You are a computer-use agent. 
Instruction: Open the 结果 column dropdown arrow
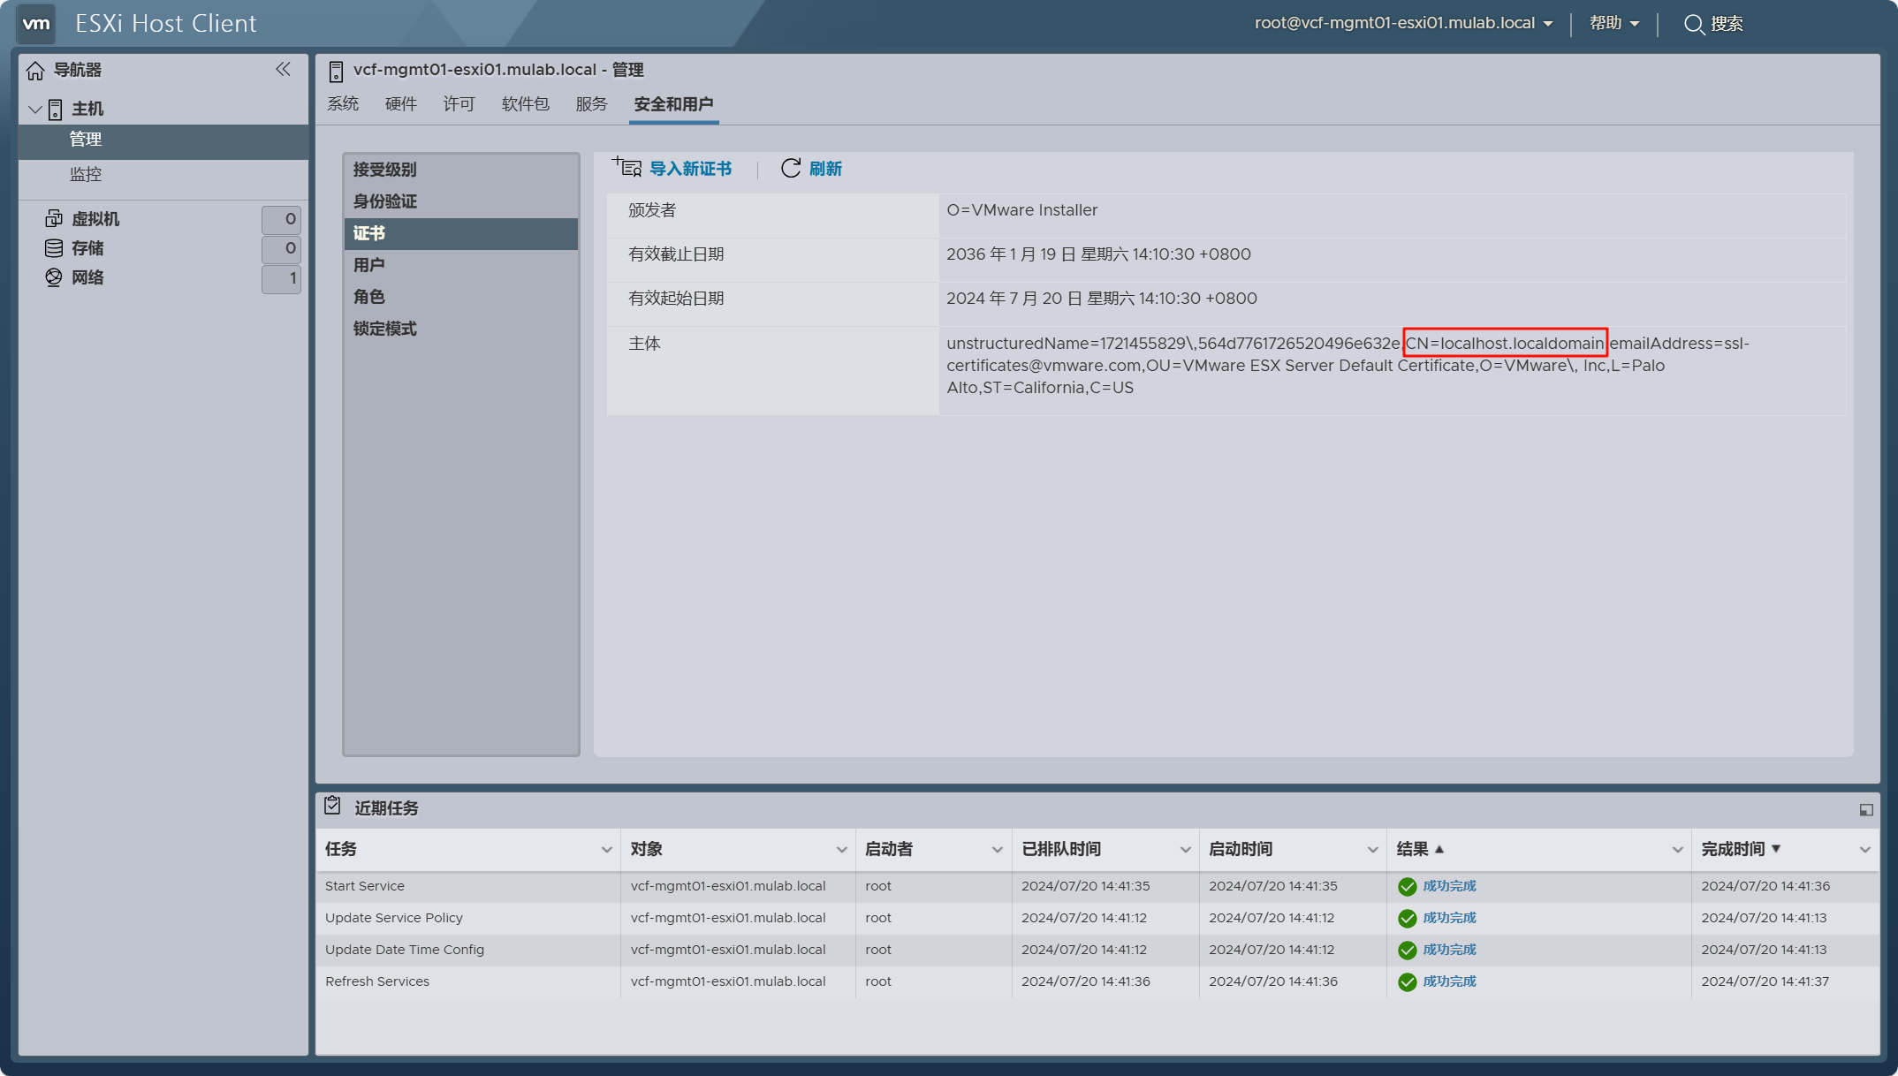1677,850
